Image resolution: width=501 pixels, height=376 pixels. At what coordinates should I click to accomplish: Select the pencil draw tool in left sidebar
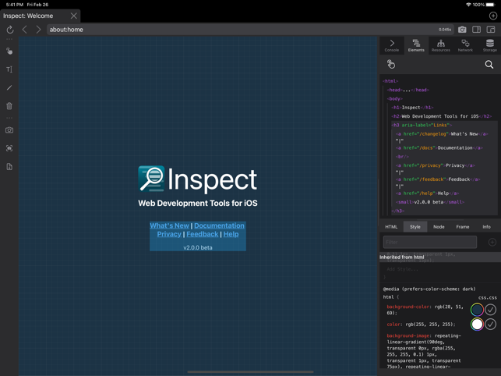point(9,87)
